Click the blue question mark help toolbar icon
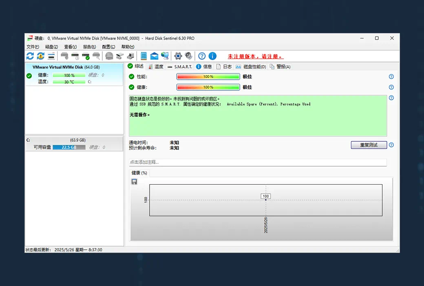The height and width of the screenshot is (286, 424). (202, 56)
